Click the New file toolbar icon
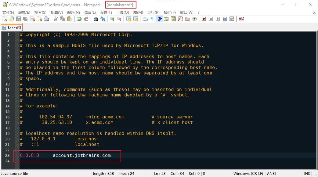Viewport: 318px width, 177px height. point(5,19)
